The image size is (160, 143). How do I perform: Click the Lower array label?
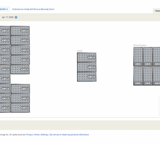(80, 51)
